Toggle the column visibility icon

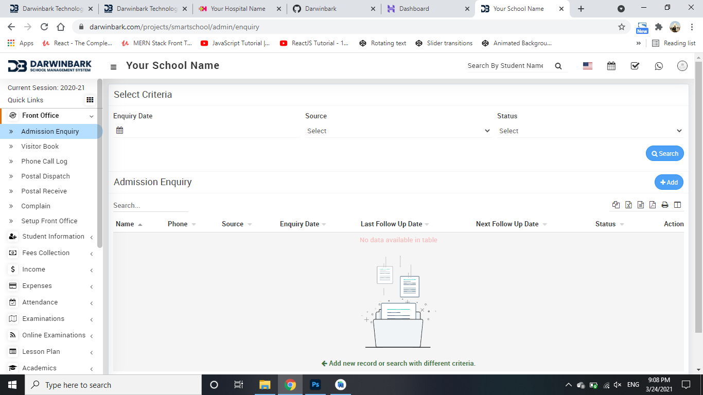coord(677,205)
